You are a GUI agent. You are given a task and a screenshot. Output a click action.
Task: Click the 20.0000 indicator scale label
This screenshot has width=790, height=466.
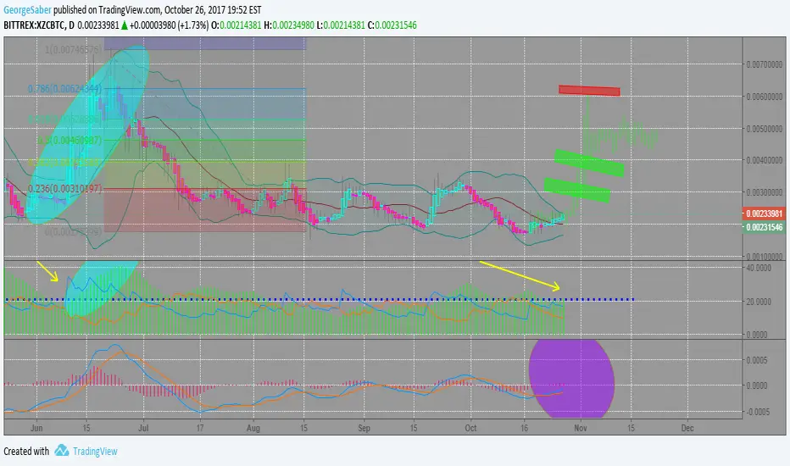(x=759, y=302)
